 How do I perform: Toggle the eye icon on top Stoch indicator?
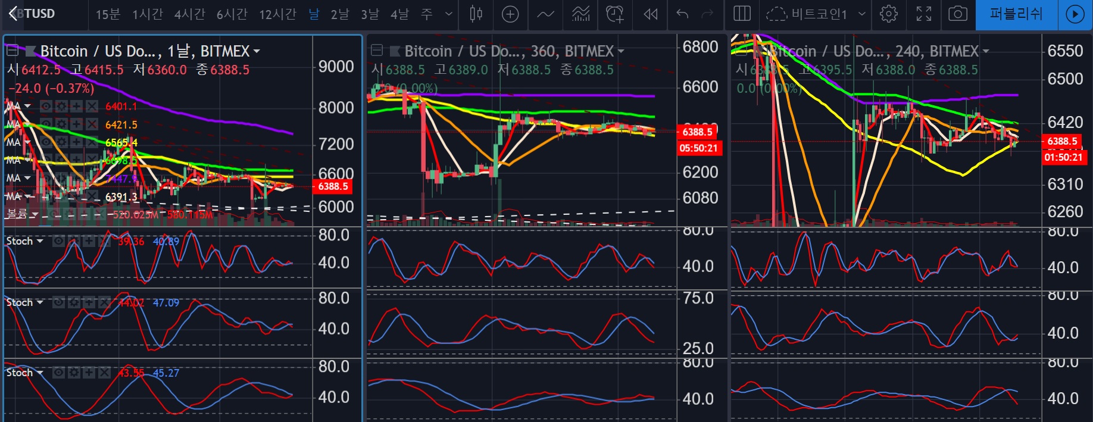[58, 241]
